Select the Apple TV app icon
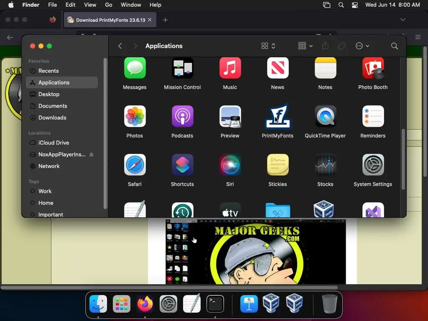The height and width of the screenshot is (321, 428). (230, 210)
